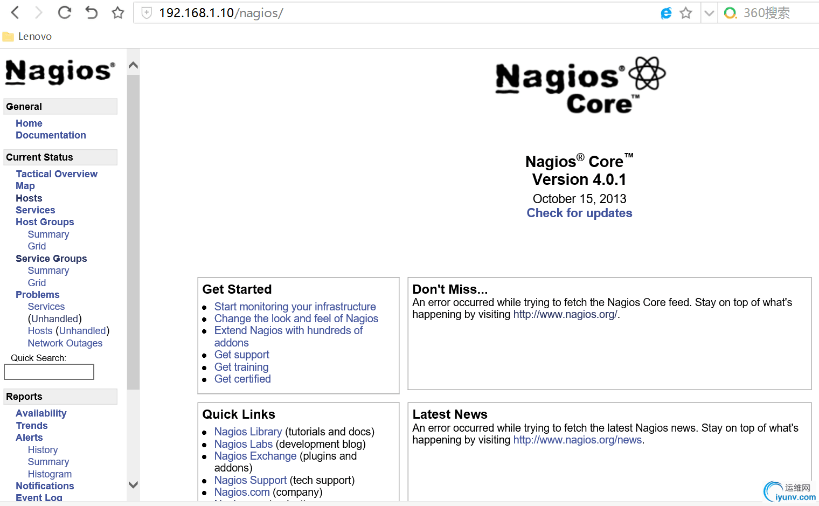The width and height of the screenshot is (819, 506).
Task: Click the browser forward arrow
Action: pos(39,12)
